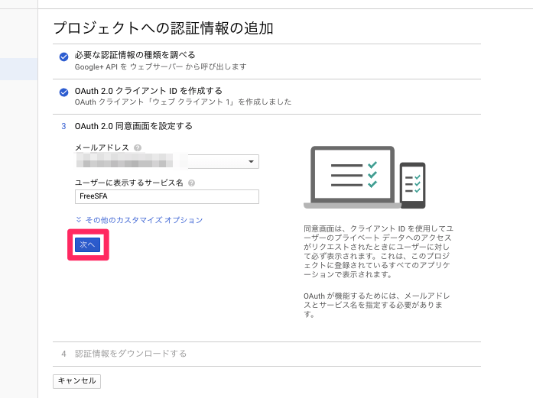Image resolution: width=533 pixels, height=398 pixels.
Task: Click help icon beside ユーザーに表示するサービス名
Action: tap(191, 183)
